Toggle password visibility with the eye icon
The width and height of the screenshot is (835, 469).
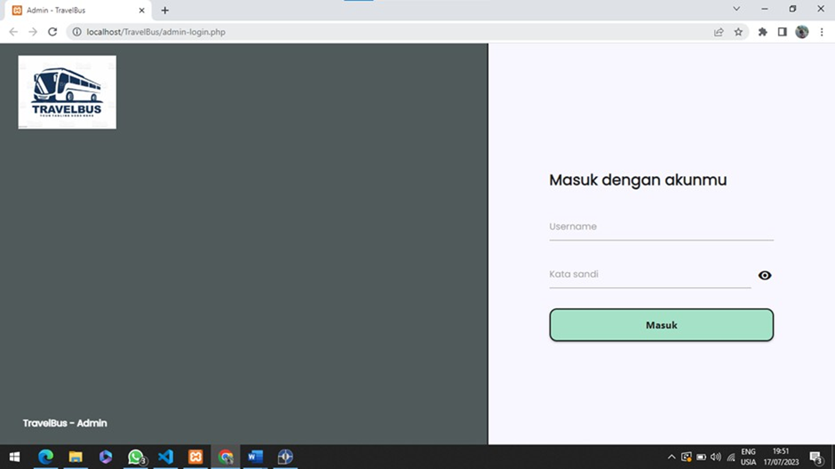point(764,275)
